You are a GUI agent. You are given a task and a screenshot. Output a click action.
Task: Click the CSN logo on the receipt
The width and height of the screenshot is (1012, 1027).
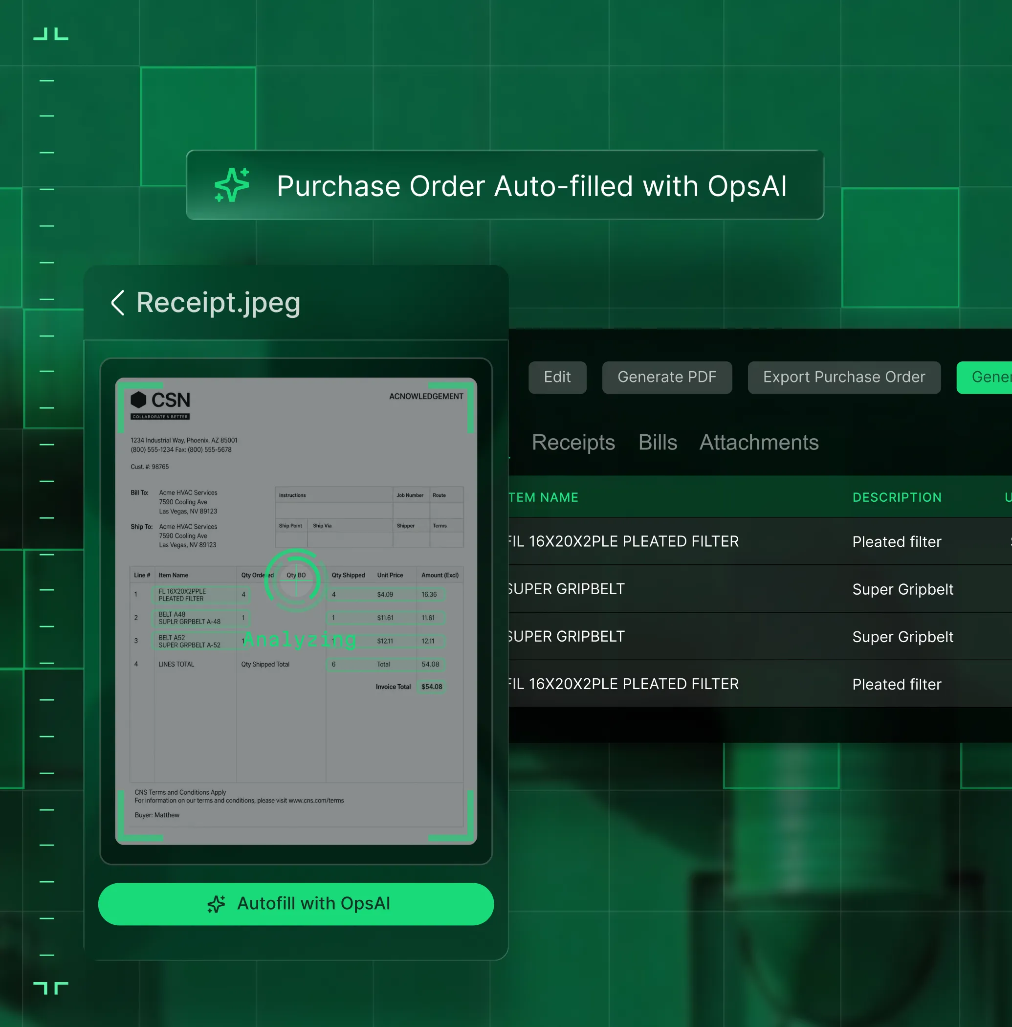point(160,405)
